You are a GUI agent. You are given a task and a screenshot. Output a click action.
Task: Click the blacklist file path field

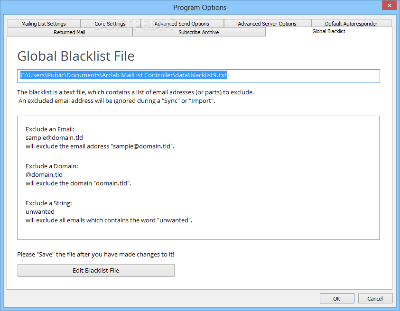[x=198, y=76]
